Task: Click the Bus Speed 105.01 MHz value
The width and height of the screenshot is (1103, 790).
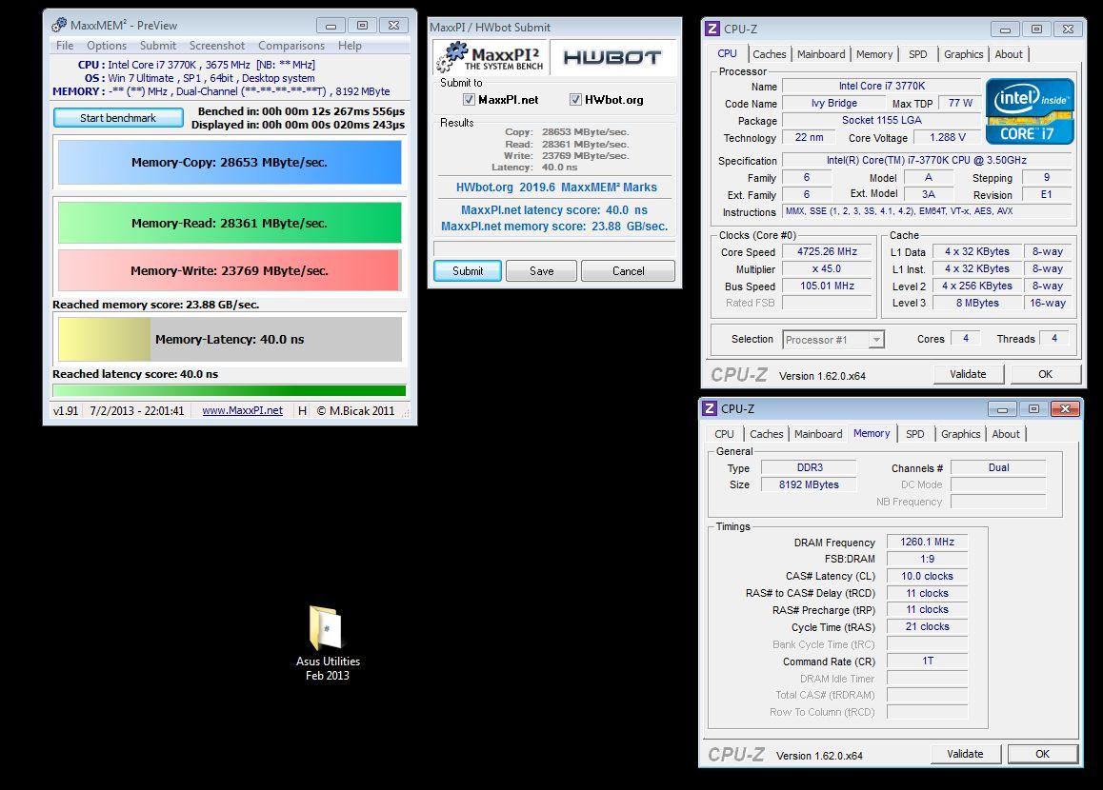Action: pyautogui.click(x=827, y=286)
